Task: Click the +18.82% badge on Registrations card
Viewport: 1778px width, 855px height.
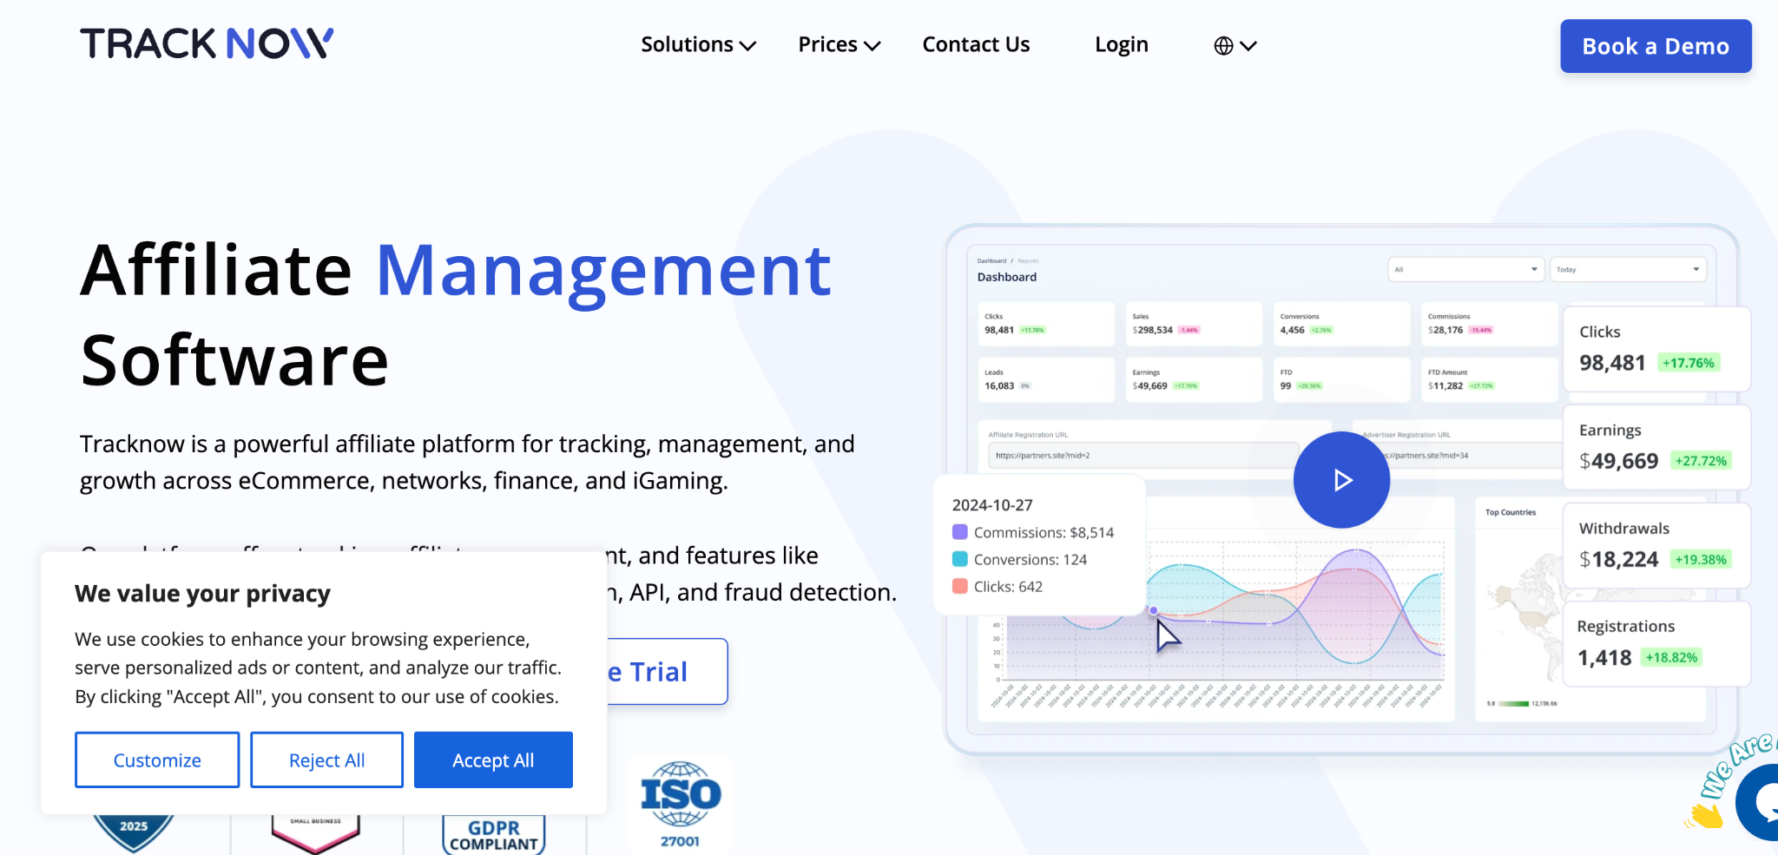Action: pos(1671,657)
